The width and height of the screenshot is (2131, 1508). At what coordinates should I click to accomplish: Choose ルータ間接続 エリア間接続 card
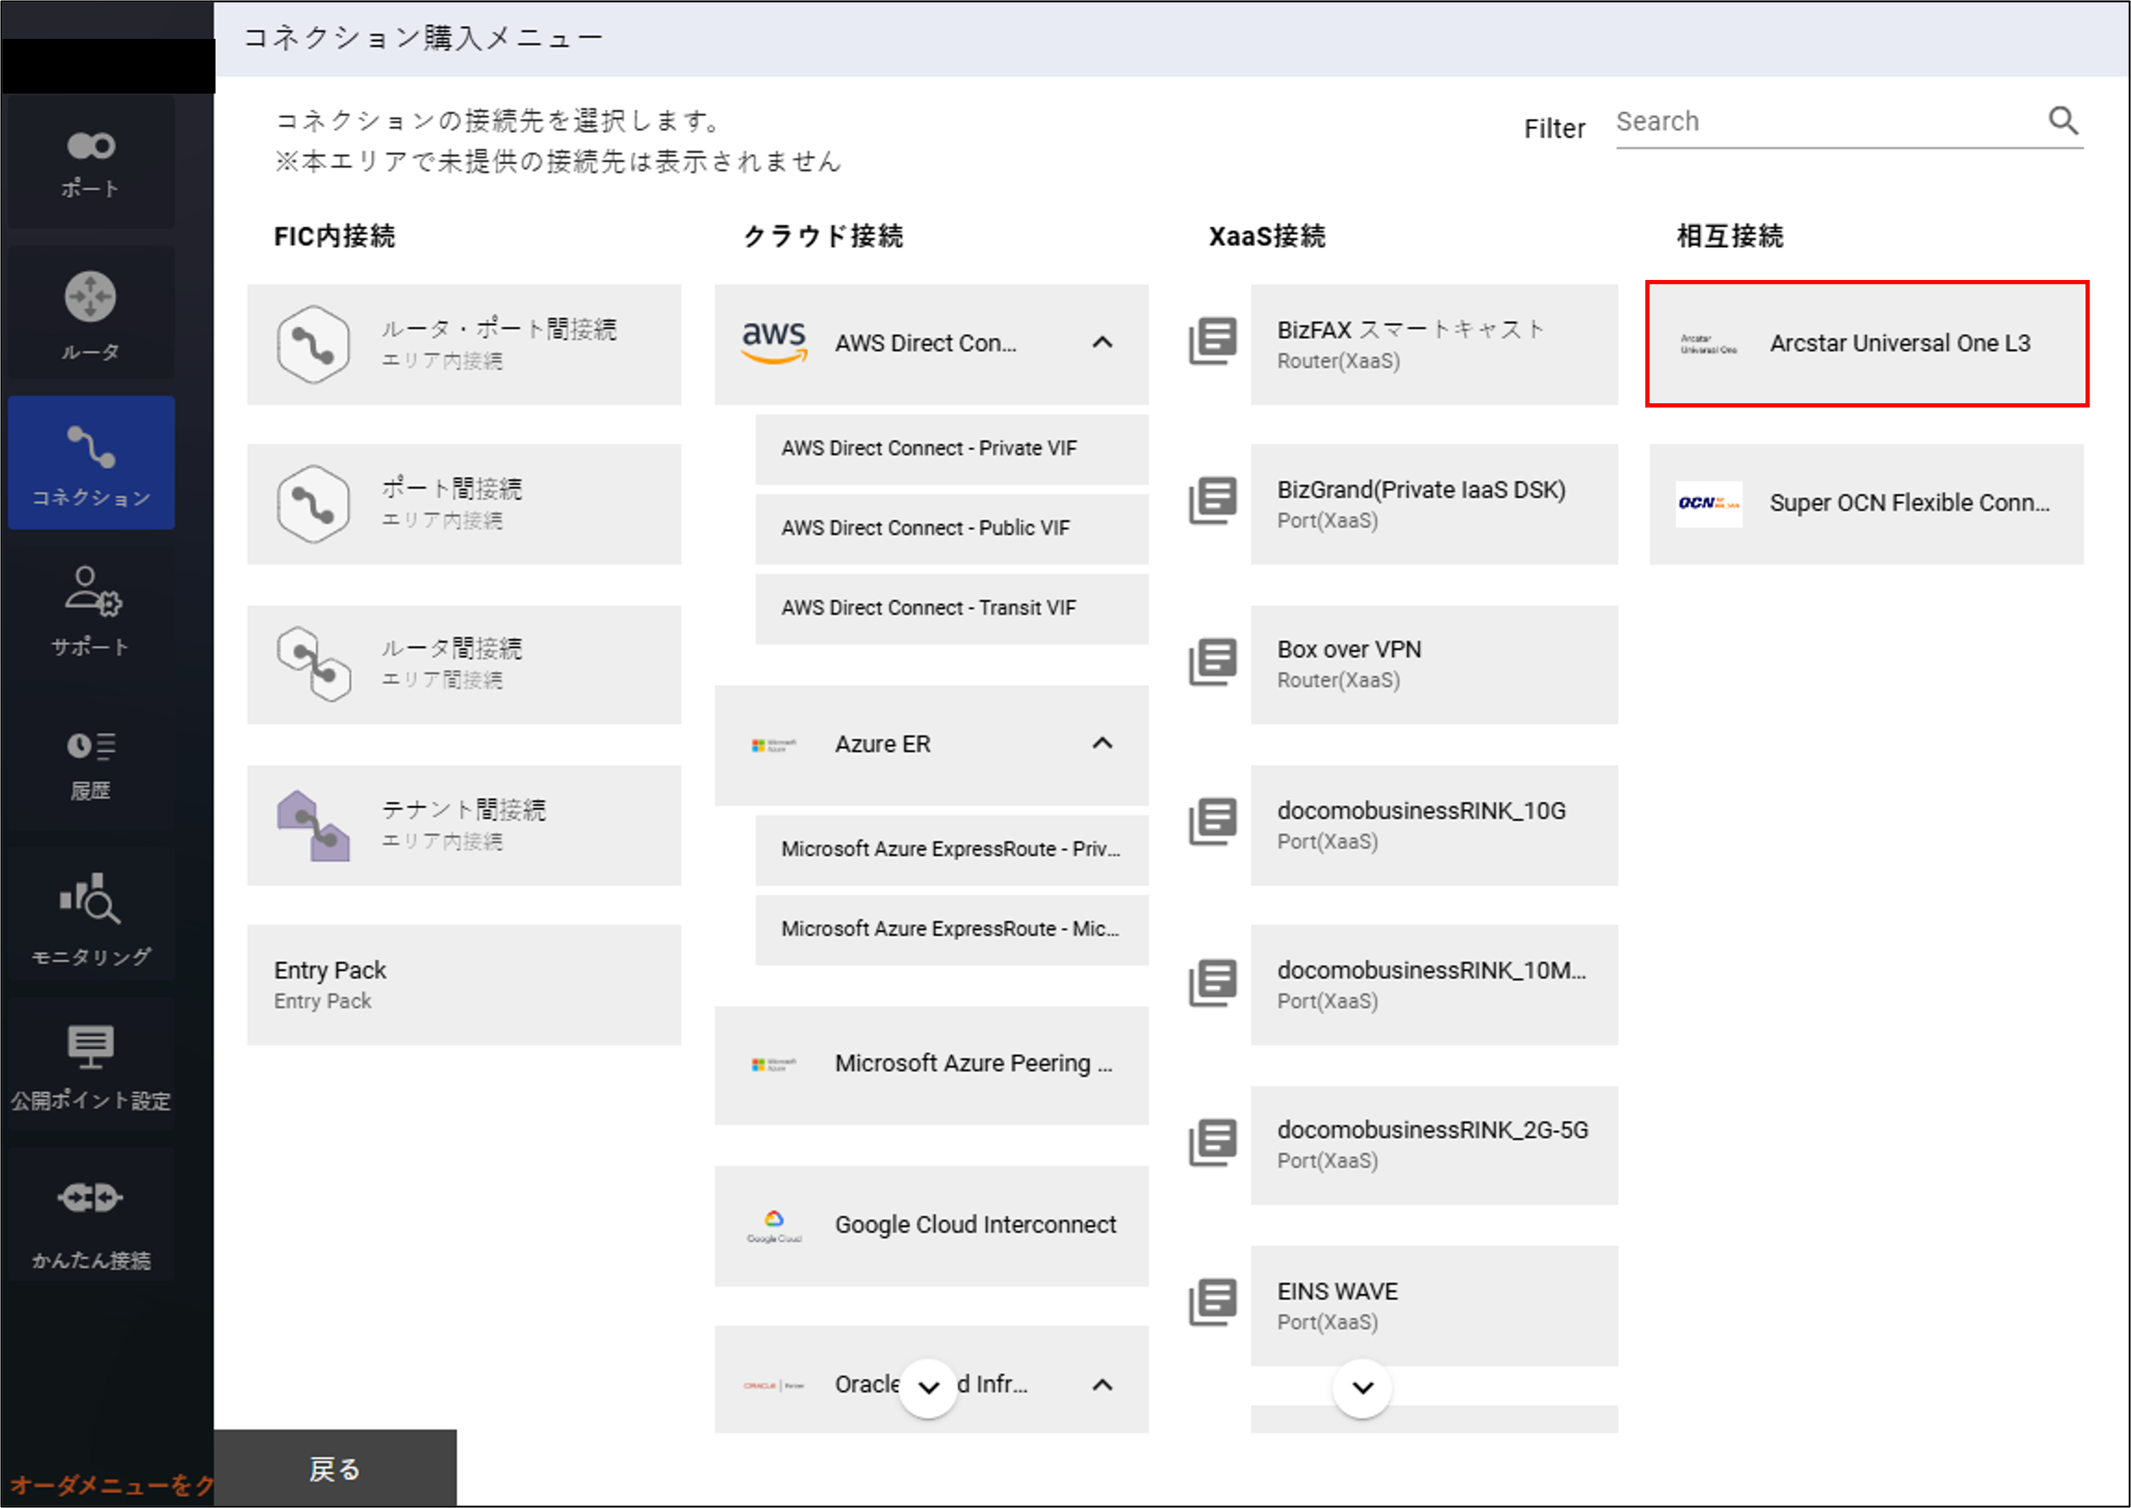pos(464,665)
